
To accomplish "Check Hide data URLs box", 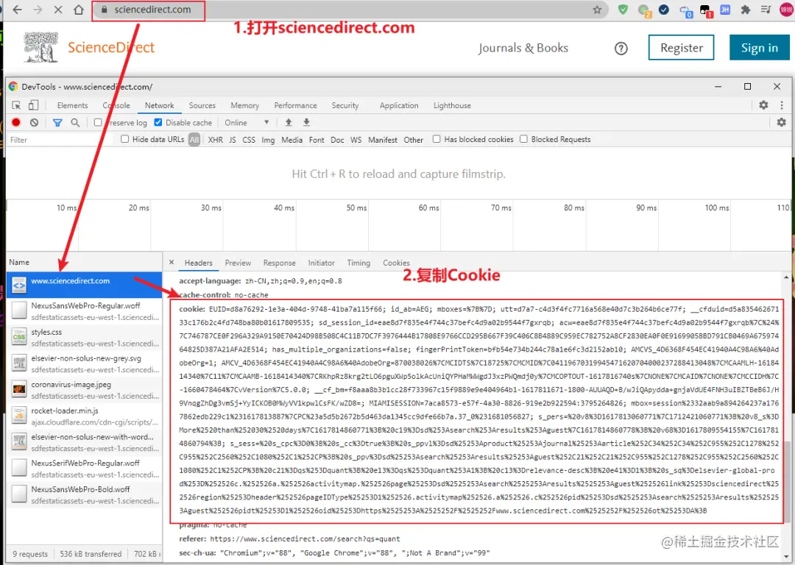I will 124,139.
